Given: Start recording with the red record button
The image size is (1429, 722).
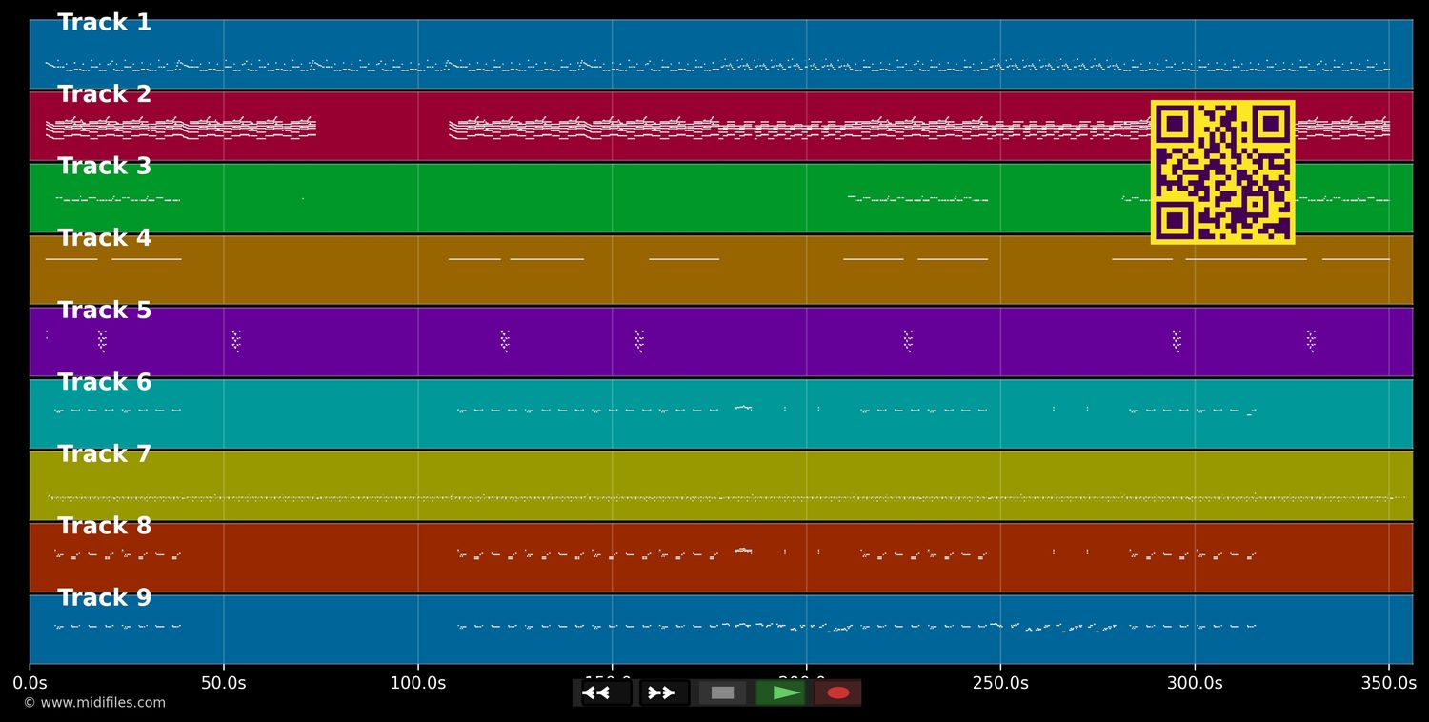Looking at the screenshot, I should click(837, 692).
